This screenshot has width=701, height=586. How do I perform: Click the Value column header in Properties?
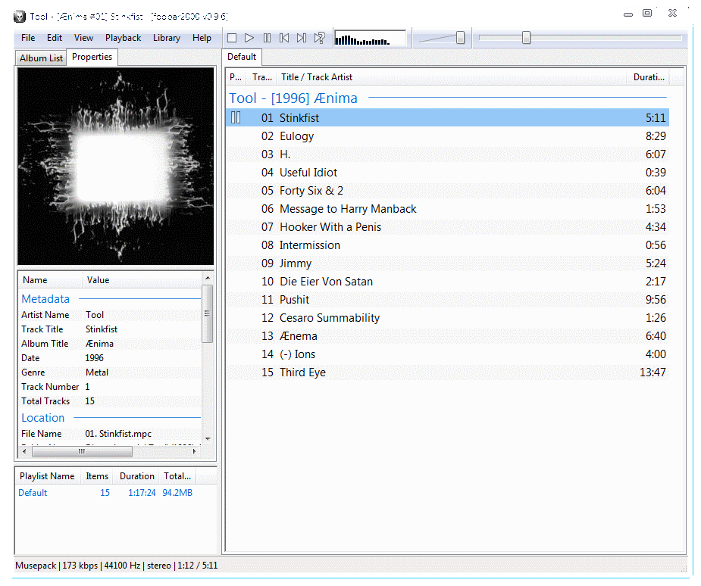pos(142,280)
